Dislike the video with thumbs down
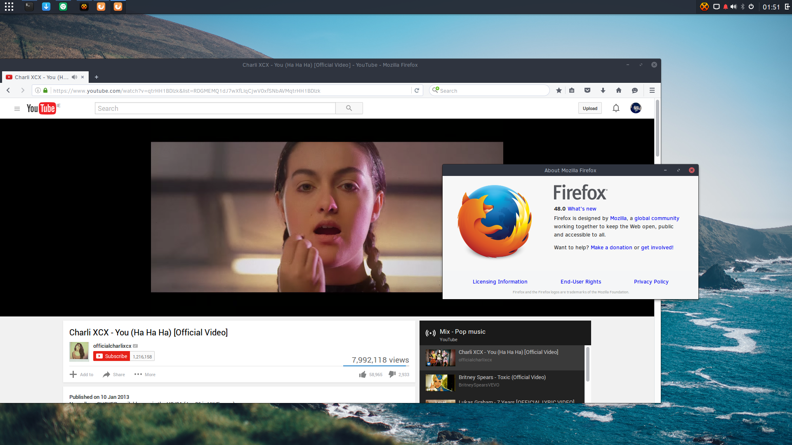The image size is (792, 445). 392,374
